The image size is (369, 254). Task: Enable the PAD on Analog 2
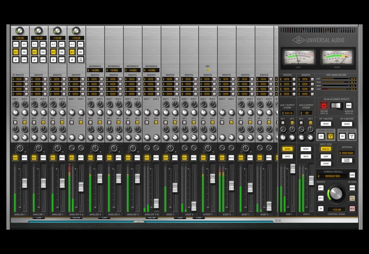click(43, 52)
